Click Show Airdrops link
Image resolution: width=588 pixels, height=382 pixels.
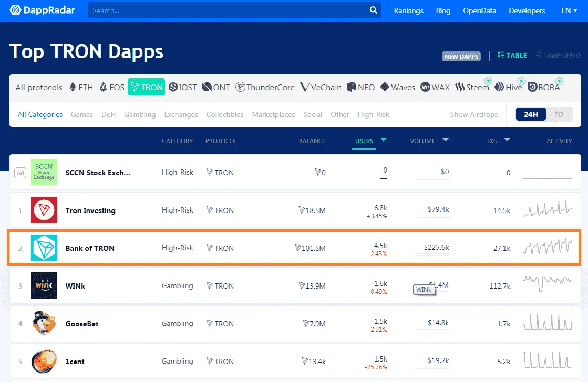(x=473, y=114)
